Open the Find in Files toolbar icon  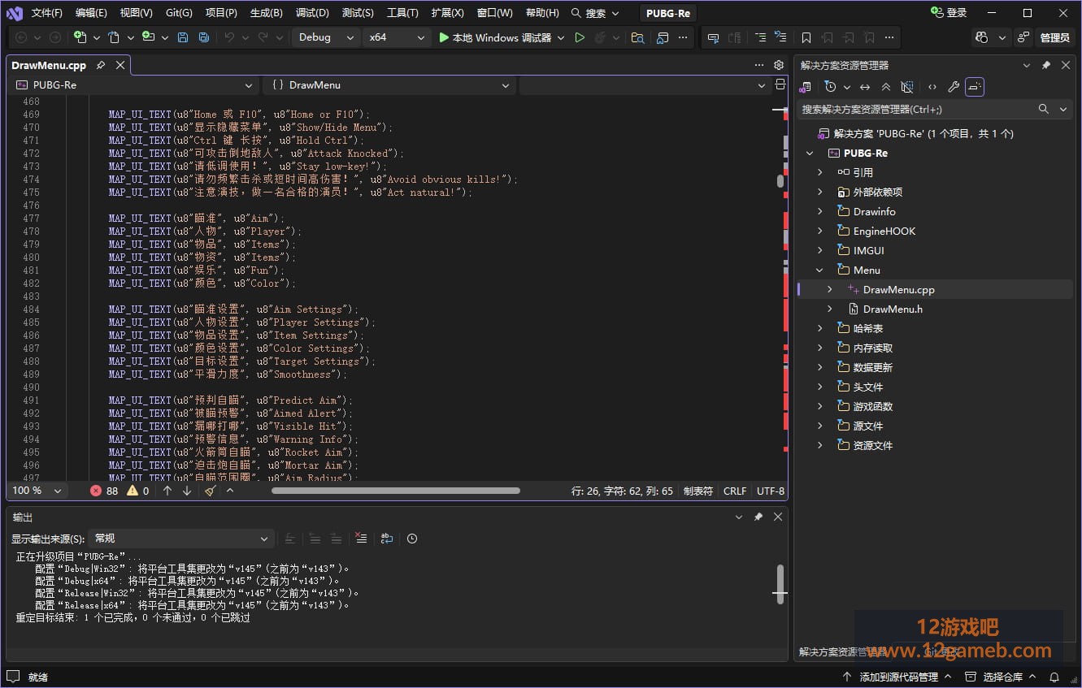pyautogui.click(x=638, y=37)
